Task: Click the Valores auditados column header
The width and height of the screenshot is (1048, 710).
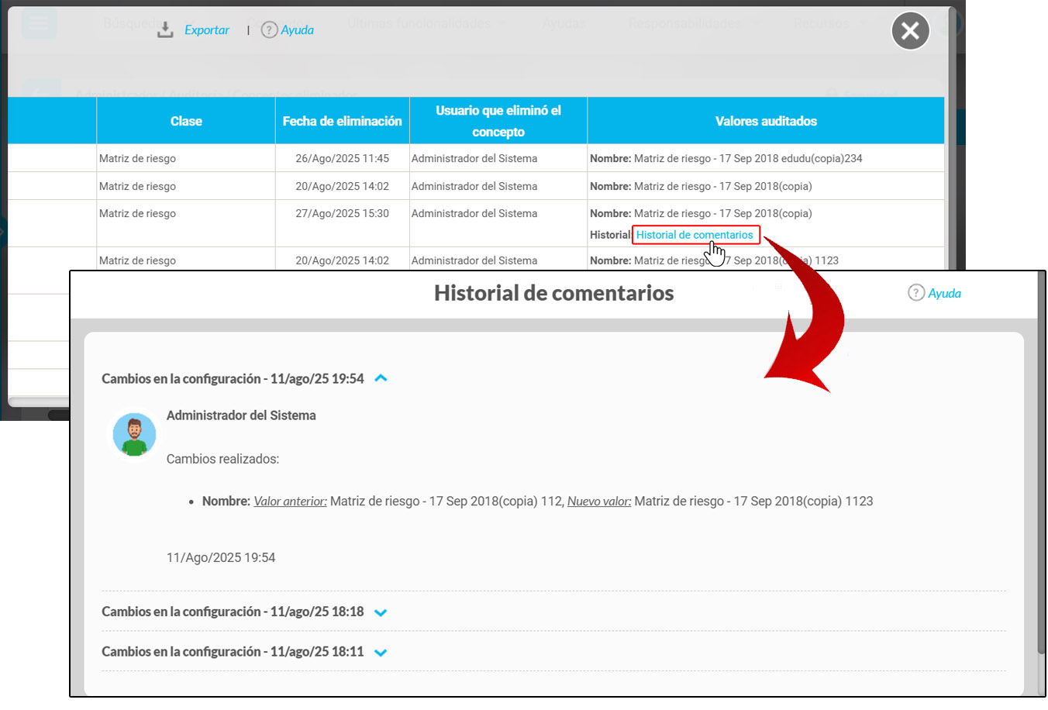Action: (x=766, y=121)
